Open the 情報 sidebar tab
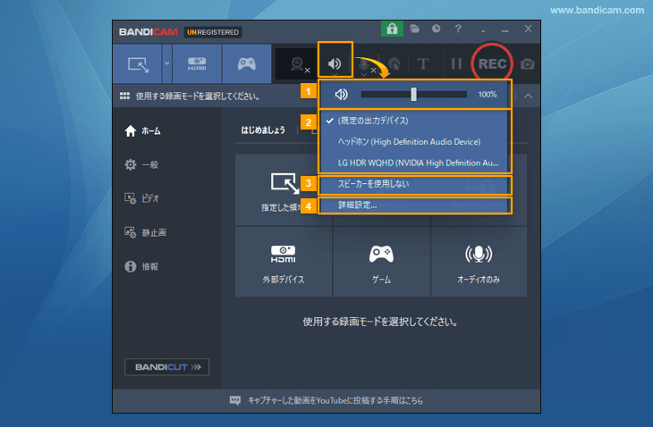This screenshot has height=427, width=653. click(x=141, y=266)
